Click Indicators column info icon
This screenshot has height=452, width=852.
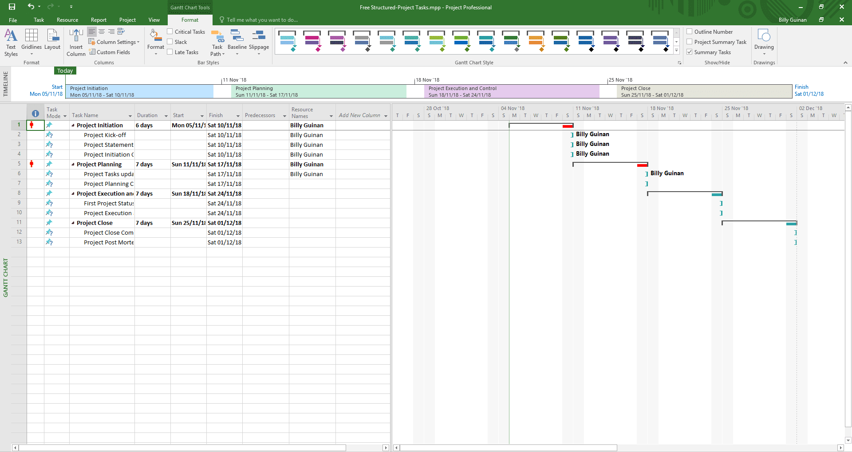(35, 114)
